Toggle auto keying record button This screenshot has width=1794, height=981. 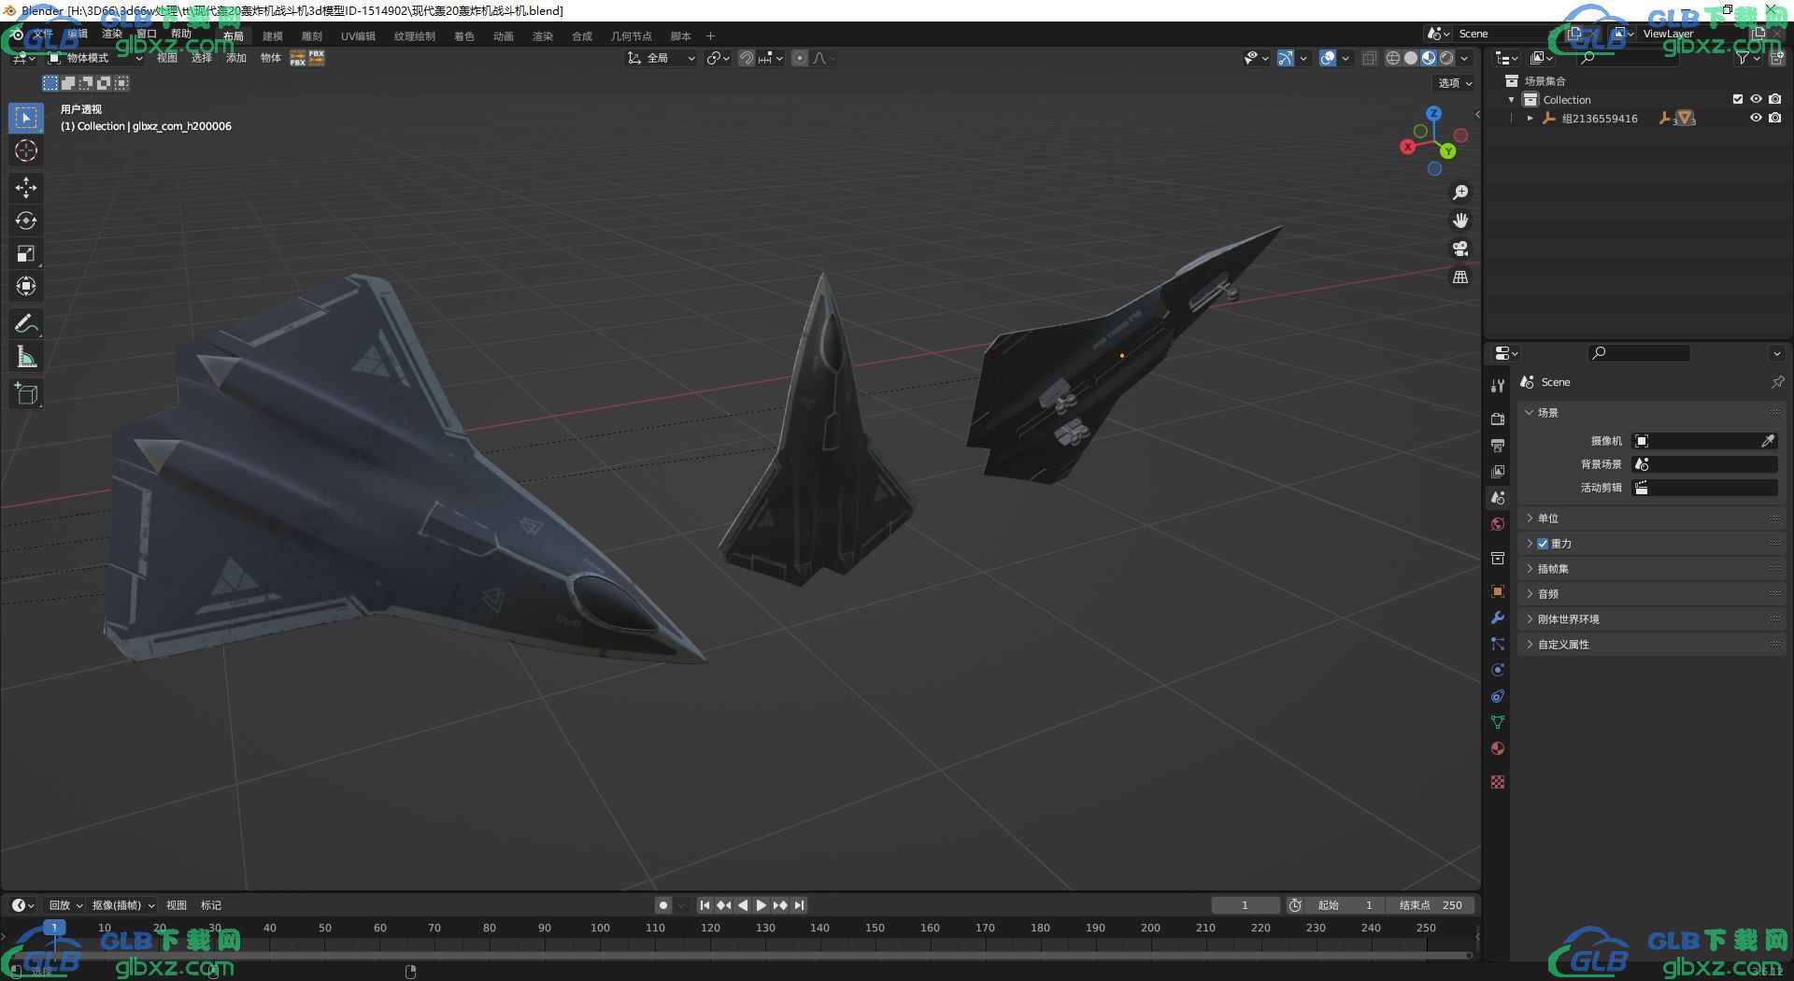tap(662, 904)
